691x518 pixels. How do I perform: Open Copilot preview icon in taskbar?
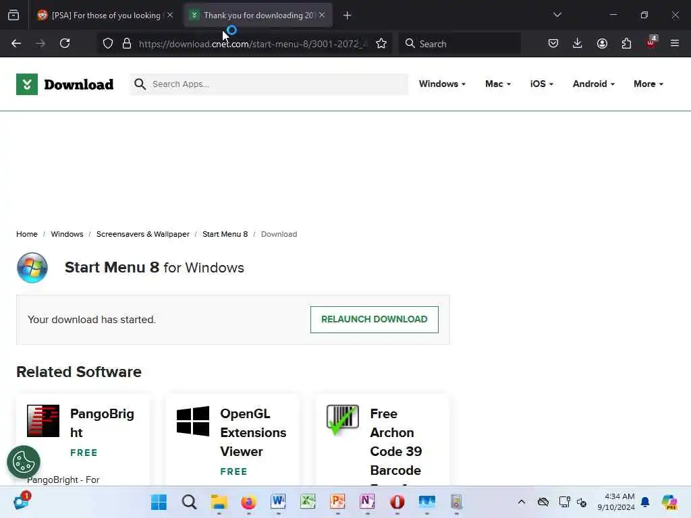[x=669, y=502]
